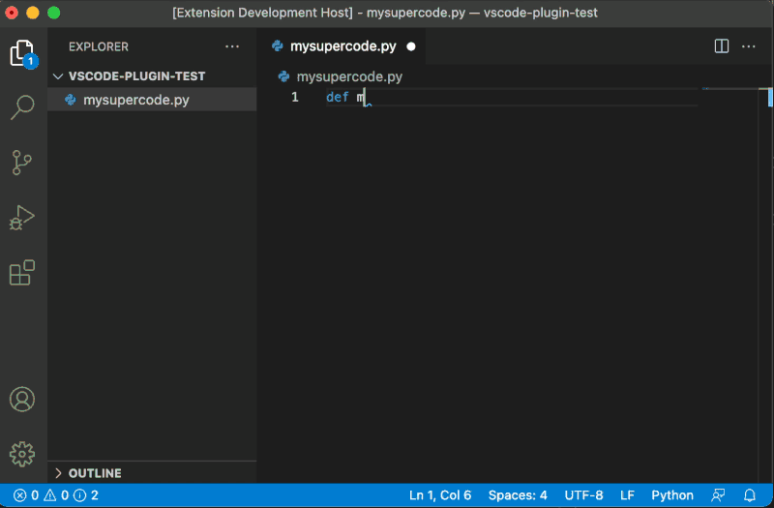The image size is (774, 508).
Task: Open the Run and Debug view
Action: 22,218
